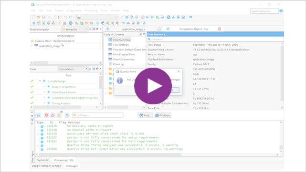Click the Save diskette toolbar icon
The width and height of the screenshot is (306, 172).
pyautogui.click(x=43, y=17)
